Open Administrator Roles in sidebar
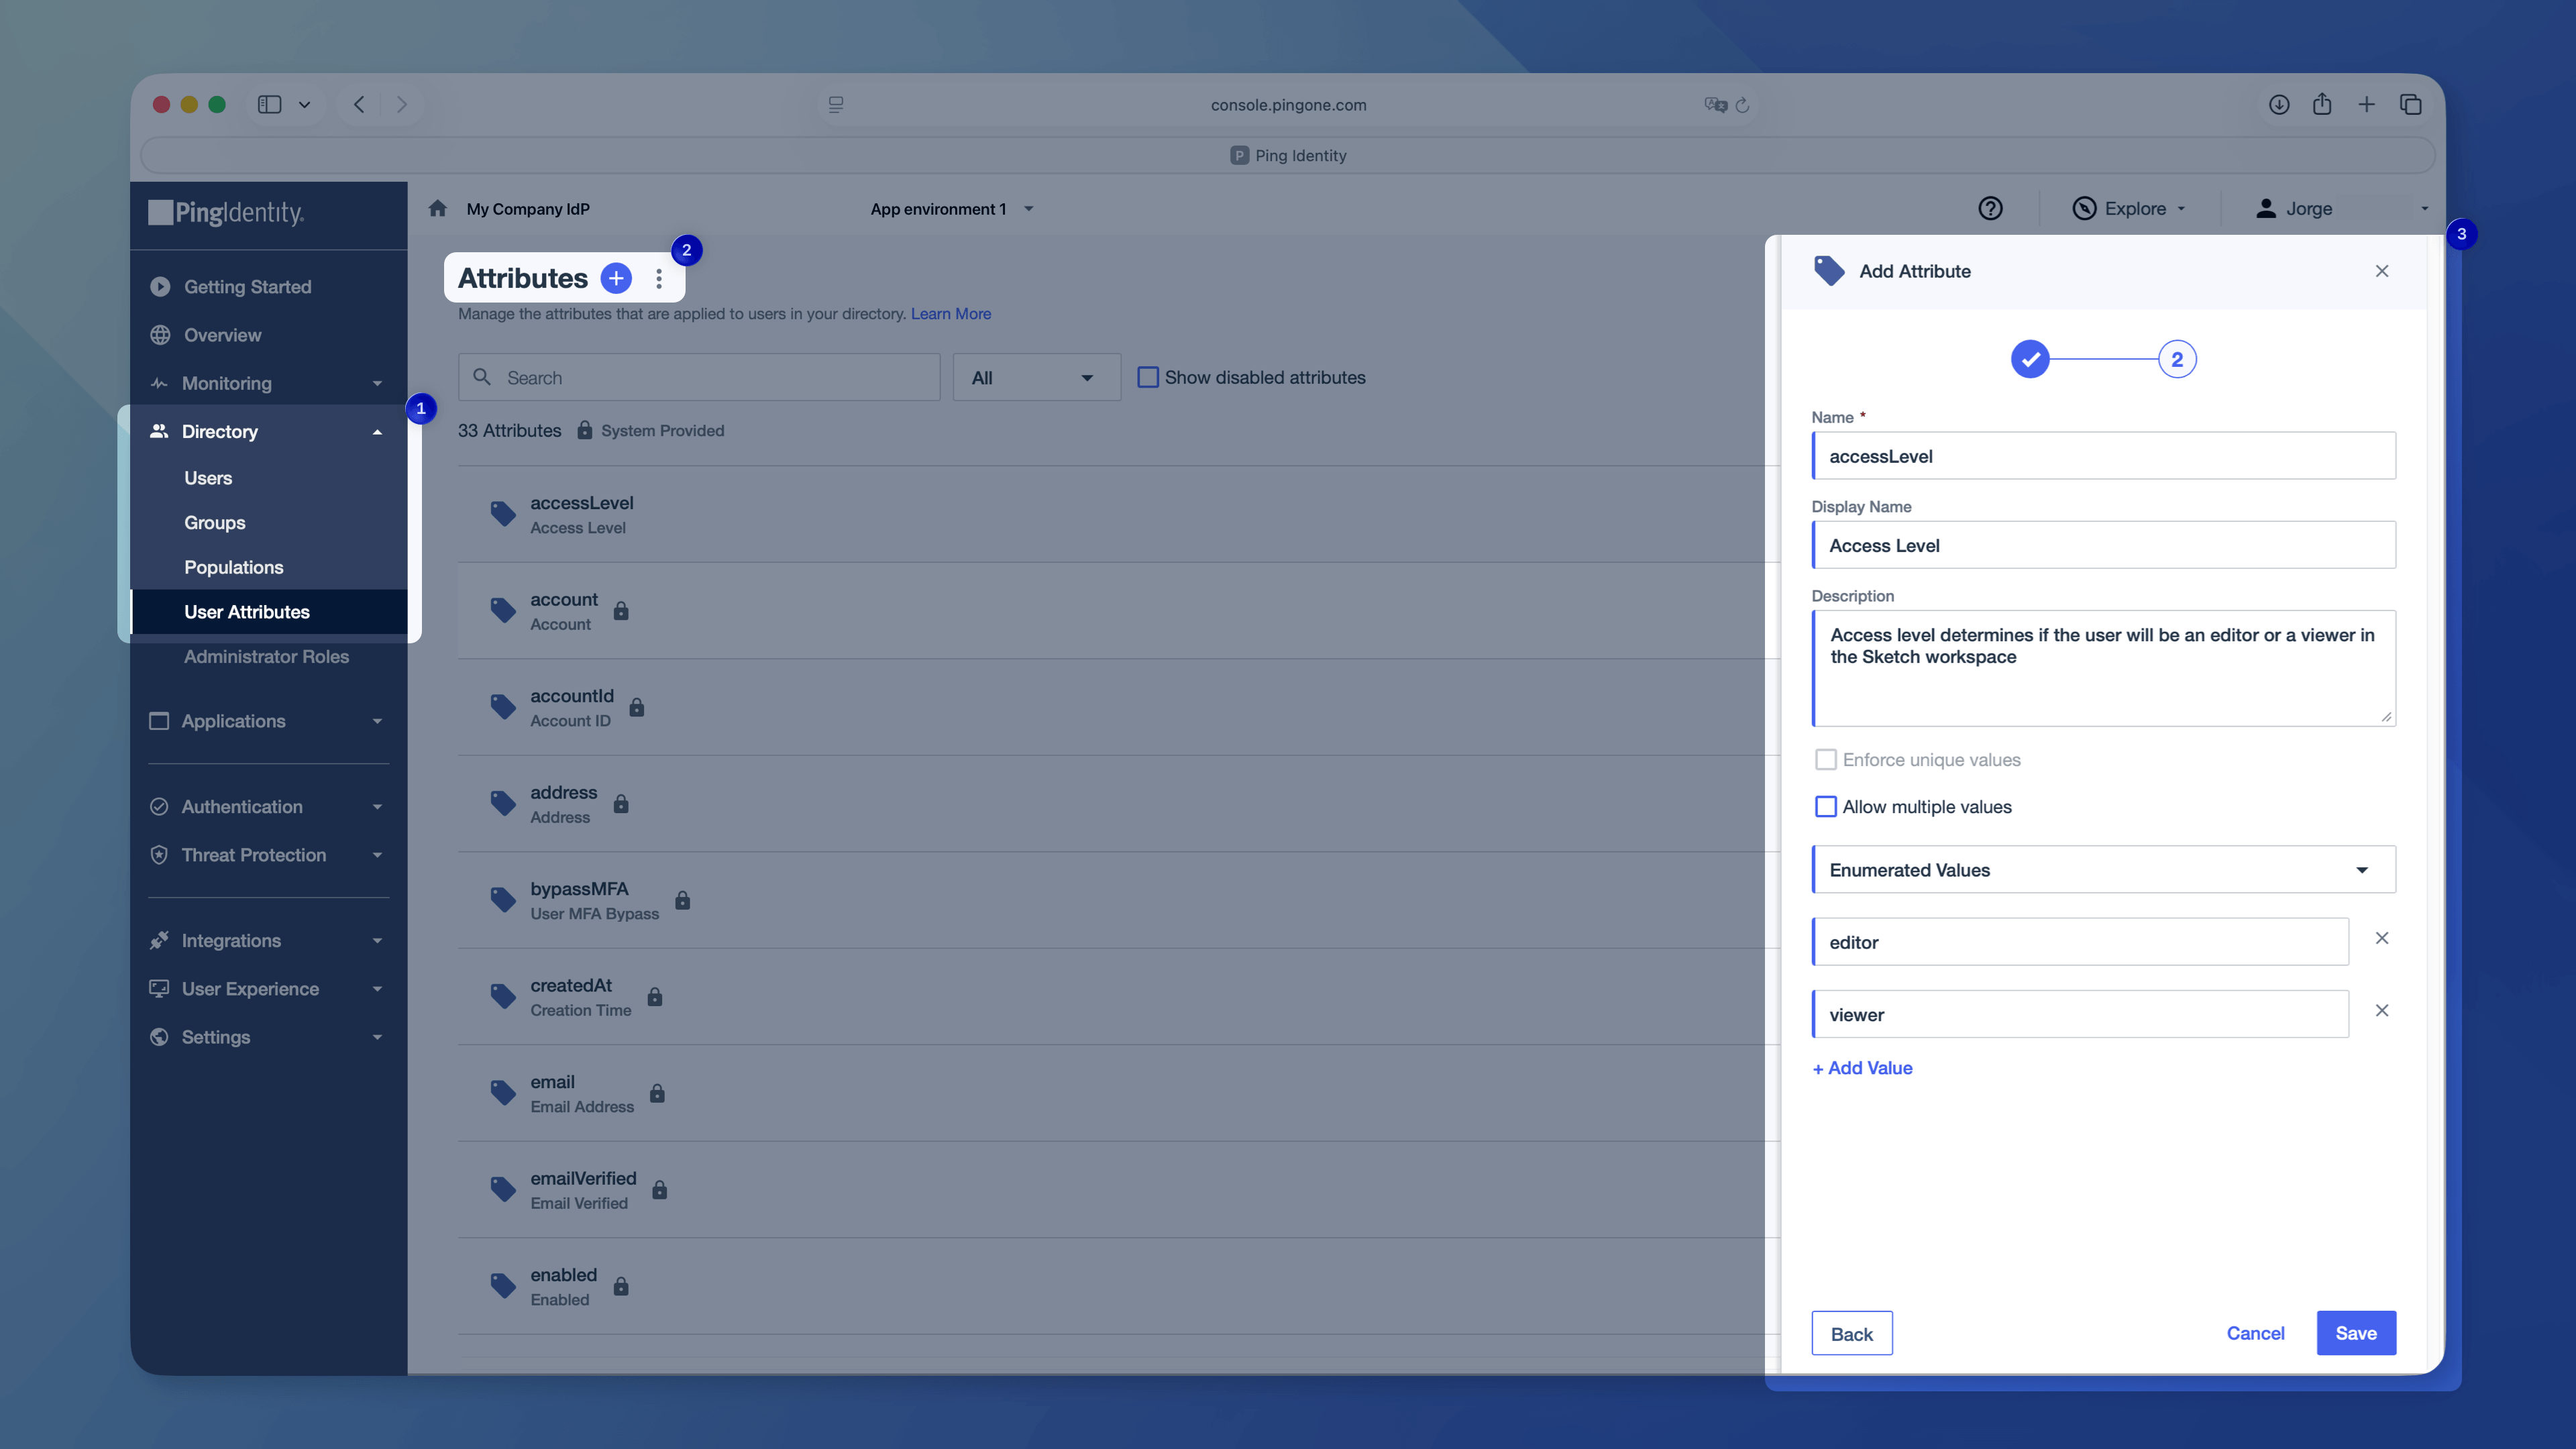Viewport: 2576px width, 1449px height. (x=266, y=657)
